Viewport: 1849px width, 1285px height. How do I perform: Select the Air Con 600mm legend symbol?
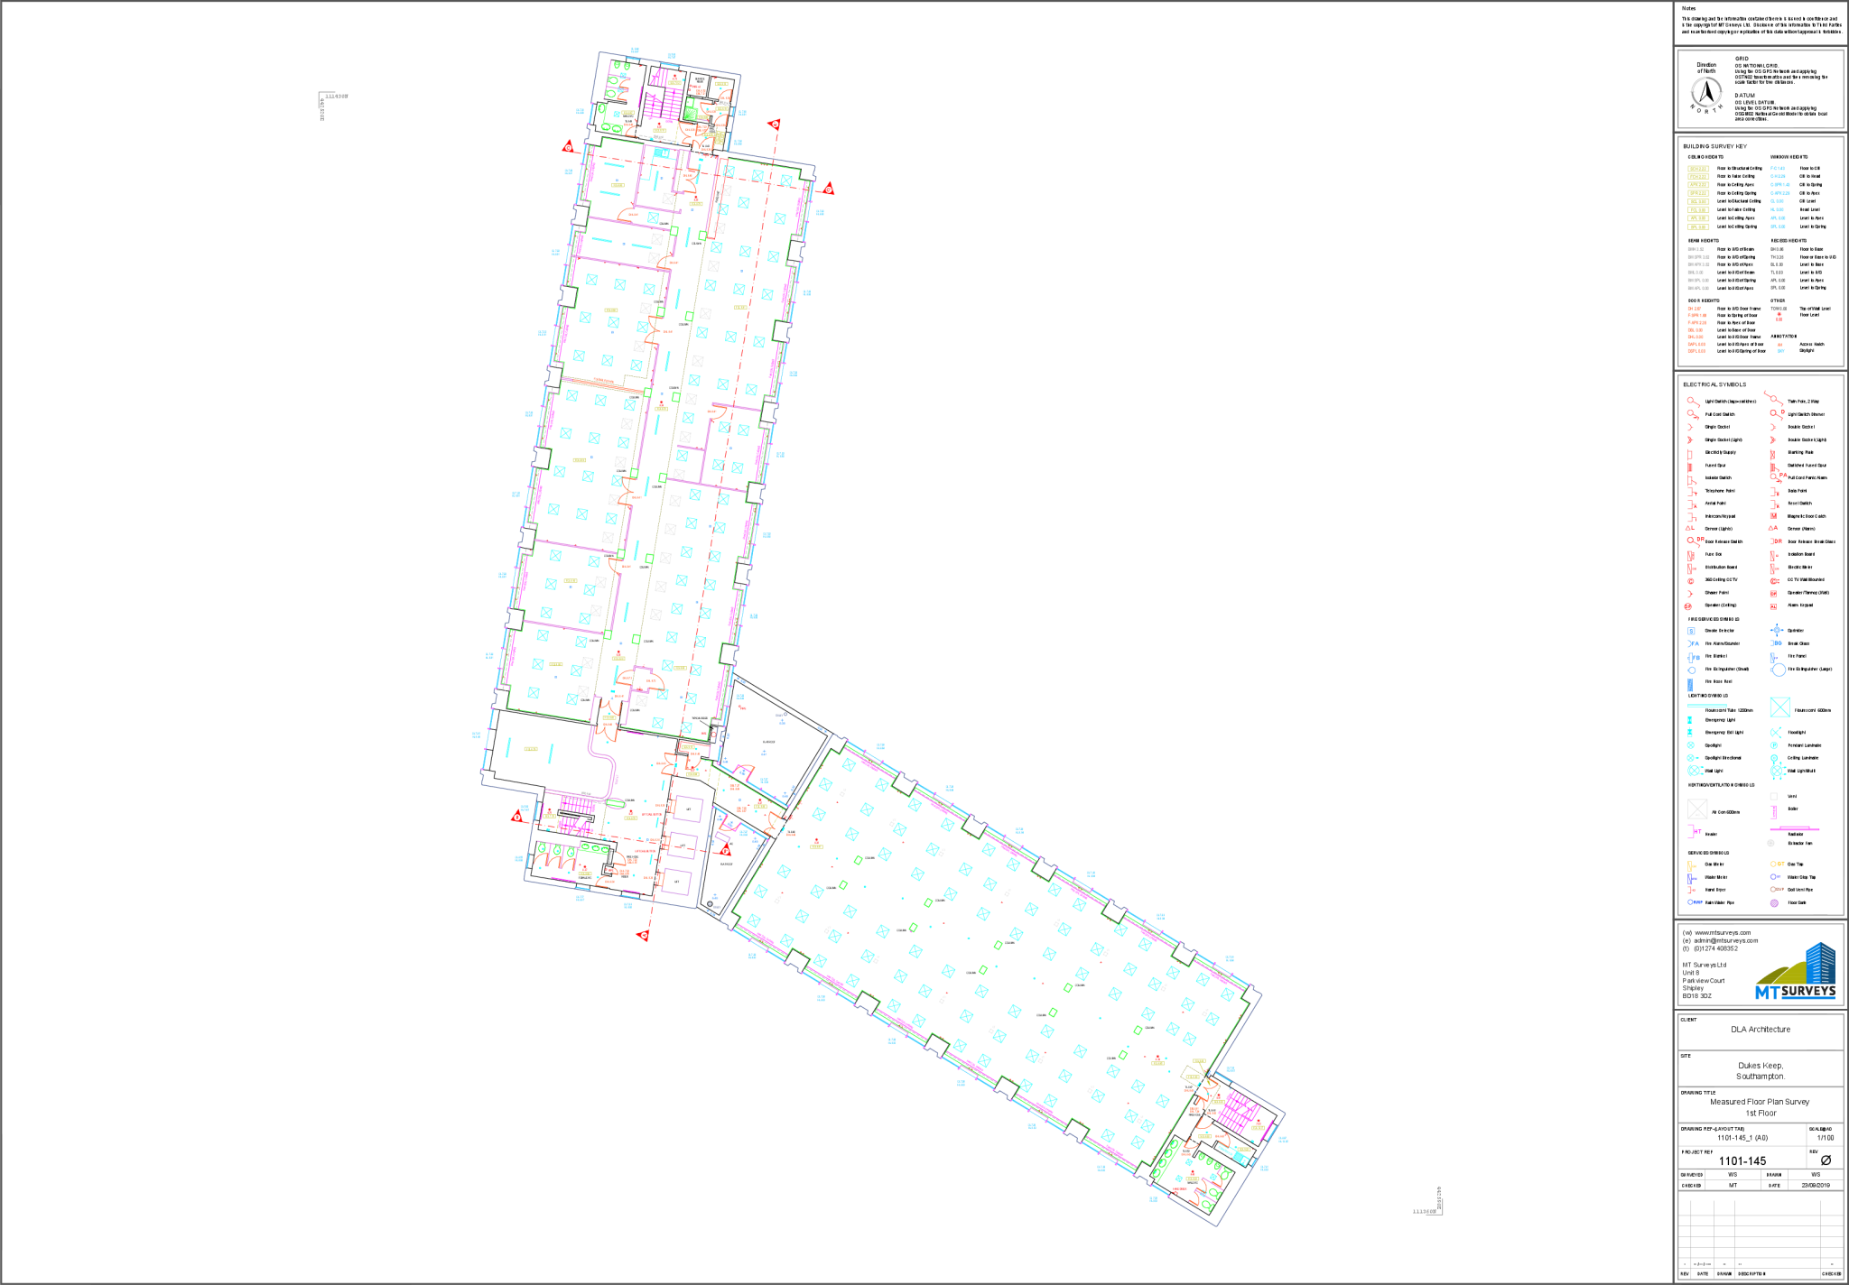click(1697, 809)
